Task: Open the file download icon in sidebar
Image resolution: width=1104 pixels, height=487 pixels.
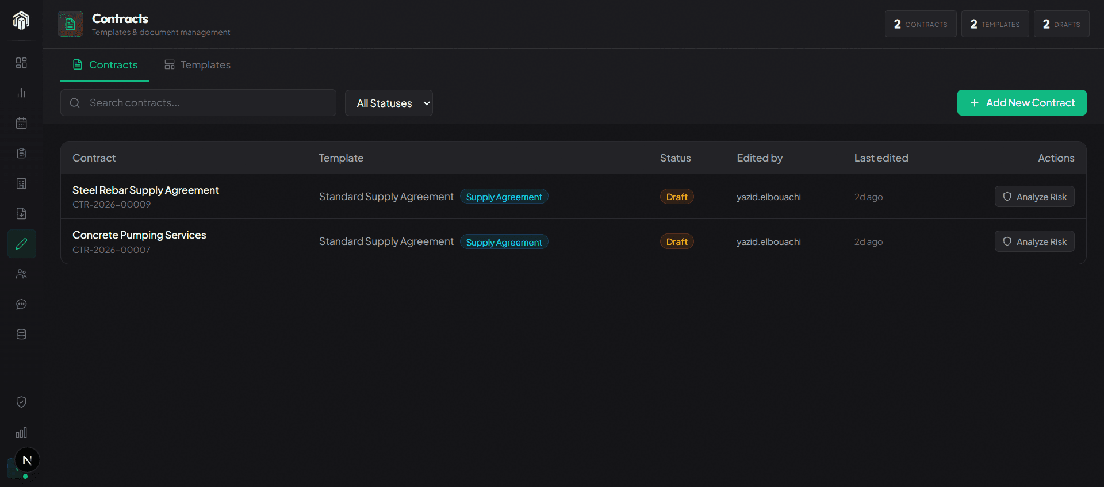Action: (x=21, y=213)
